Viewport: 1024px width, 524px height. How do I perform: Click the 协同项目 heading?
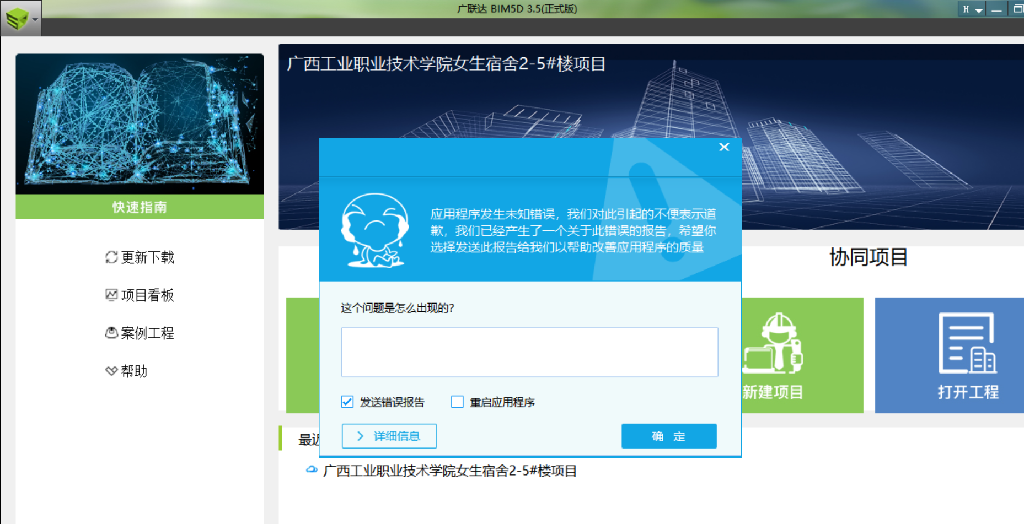click(868, 257)
